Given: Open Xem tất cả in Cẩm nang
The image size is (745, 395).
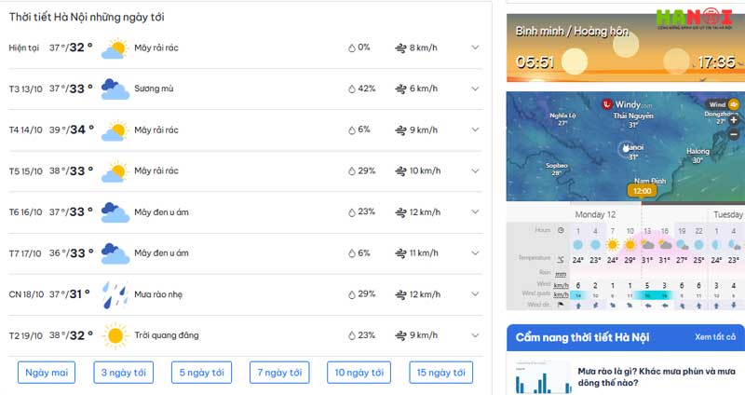Looking at the screenshot, I should [x=715, y=337].
